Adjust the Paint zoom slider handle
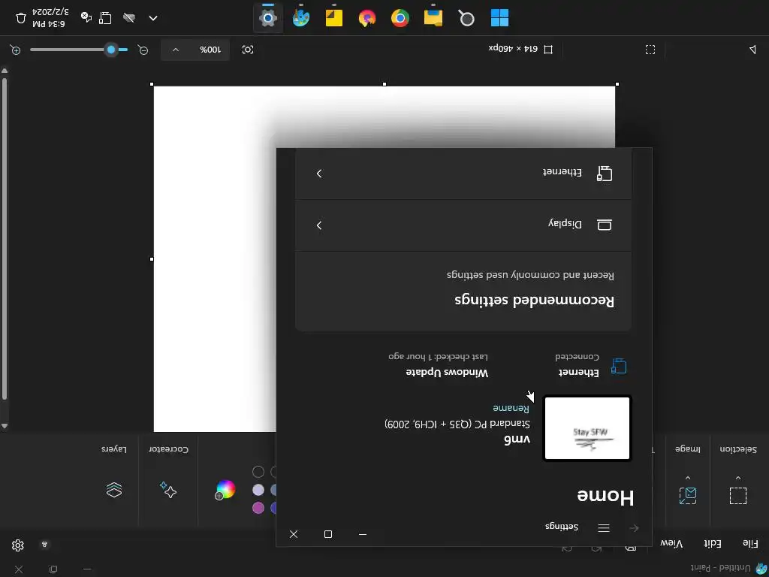Image resolution: width=769 pixels, height=577 pixels. coord(111,50)
